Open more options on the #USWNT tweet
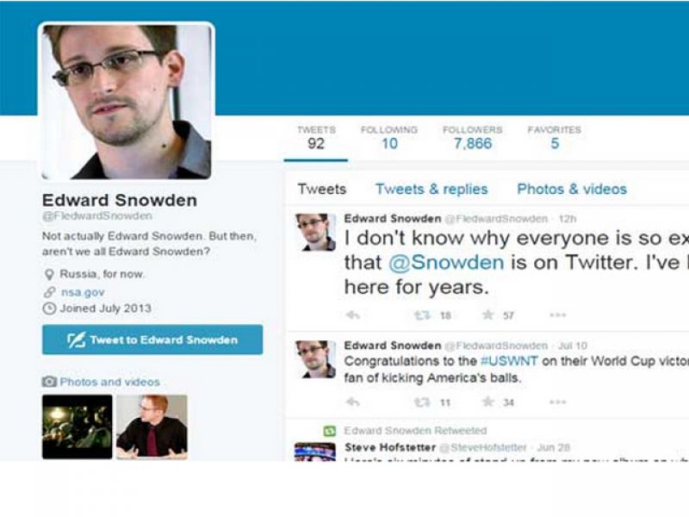 (x=557, y=402)
